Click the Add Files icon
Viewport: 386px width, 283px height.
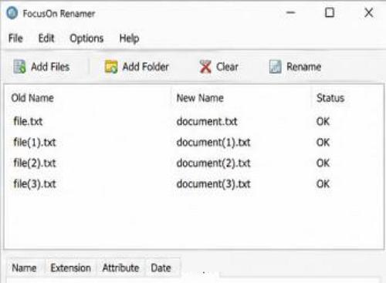point(19,66)
